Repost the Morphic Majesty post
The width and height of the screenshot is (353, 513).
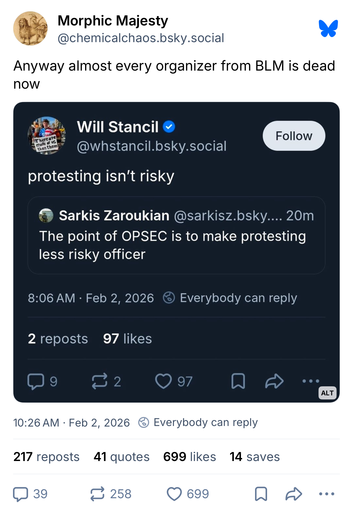(97, 494)
